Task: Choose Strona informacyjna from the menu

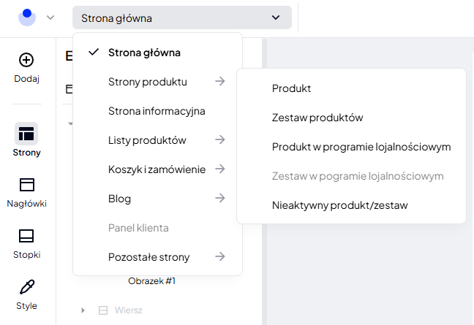Action: coord(157,111)
